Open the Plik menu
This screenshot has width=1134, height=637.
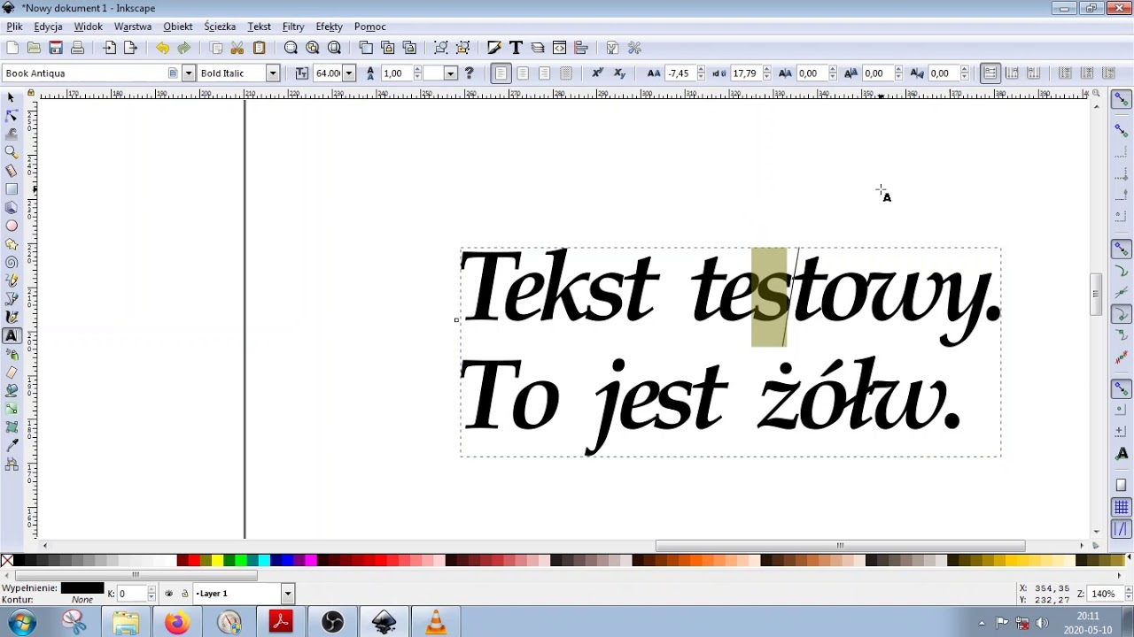click(x=15, y=27)
